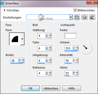The width and height of the screenshot is (98, 94).
Task: Open the Fase bevel shape dropdown
Action: click(x=22, y=39)
